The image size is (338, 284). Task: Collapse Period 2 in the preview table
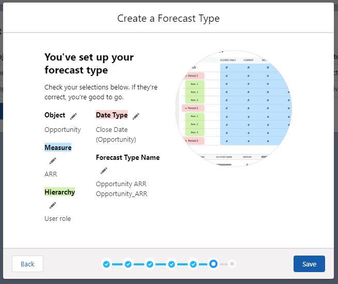(186, 108)
